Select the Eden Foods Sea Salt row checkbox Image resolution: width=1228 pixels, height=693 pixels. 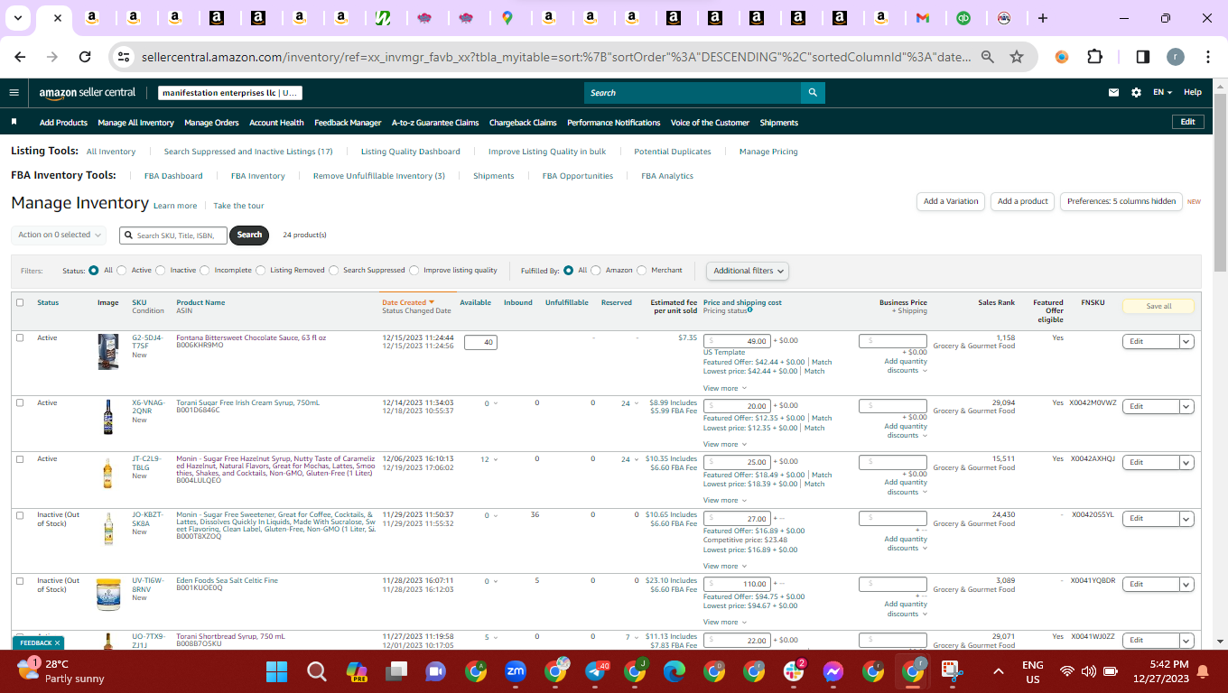tap(20, 580)
